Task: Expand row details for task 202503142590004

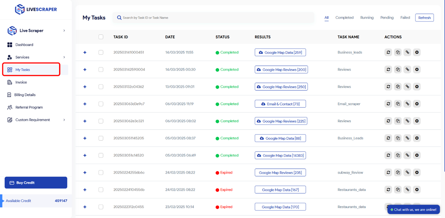Action: click(x=85, y=69)
